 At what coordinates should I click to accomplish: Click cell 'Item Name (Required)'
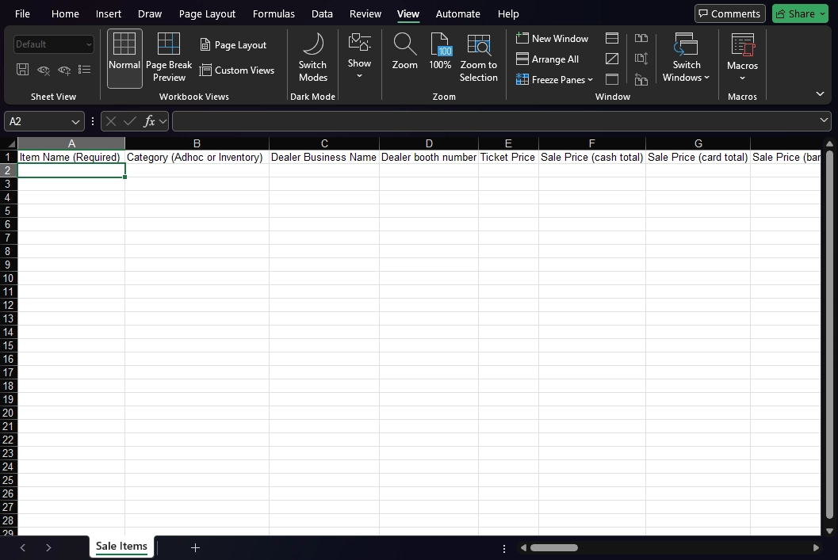pos(71,157)
